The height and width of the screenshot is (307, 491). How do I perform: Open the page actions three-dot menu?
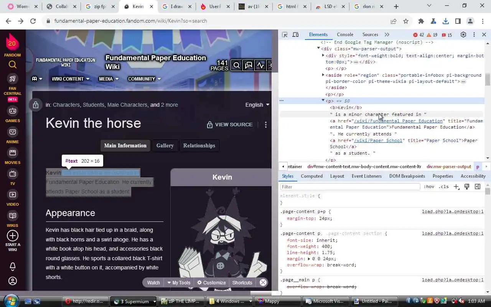(265, 125)
